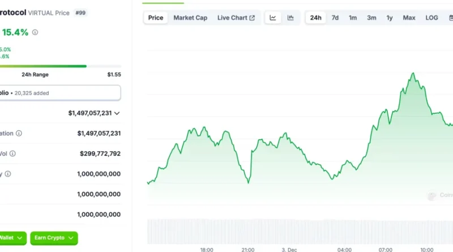Open the calendar date-range icon

click(450, 18)
